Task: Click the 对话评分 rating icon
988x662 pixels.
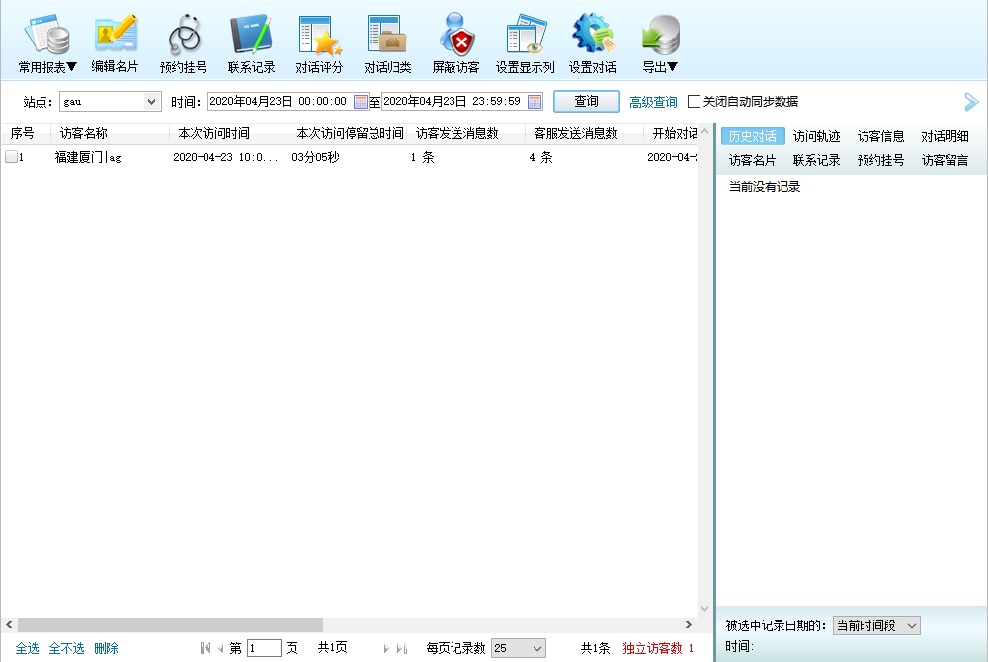Action: [319, 37]
